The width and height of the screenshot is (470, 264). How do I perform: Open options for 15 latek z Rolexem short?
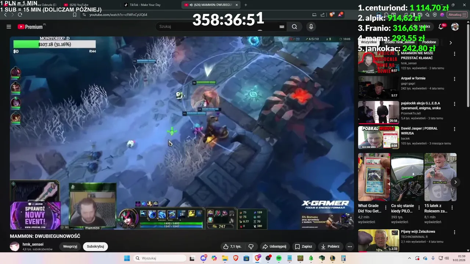[x=452, y=208]
